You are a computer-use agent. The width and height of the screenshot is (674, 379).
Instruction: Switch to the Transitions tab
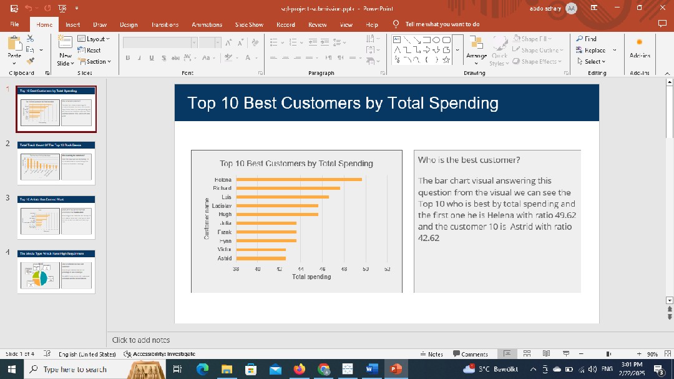coord(165,24)
